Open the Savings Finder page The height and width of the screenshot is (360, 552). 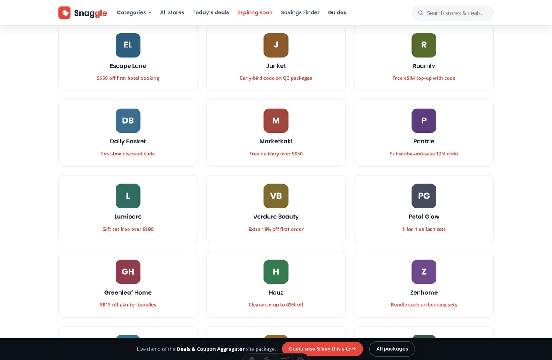[x=300, y=12]
